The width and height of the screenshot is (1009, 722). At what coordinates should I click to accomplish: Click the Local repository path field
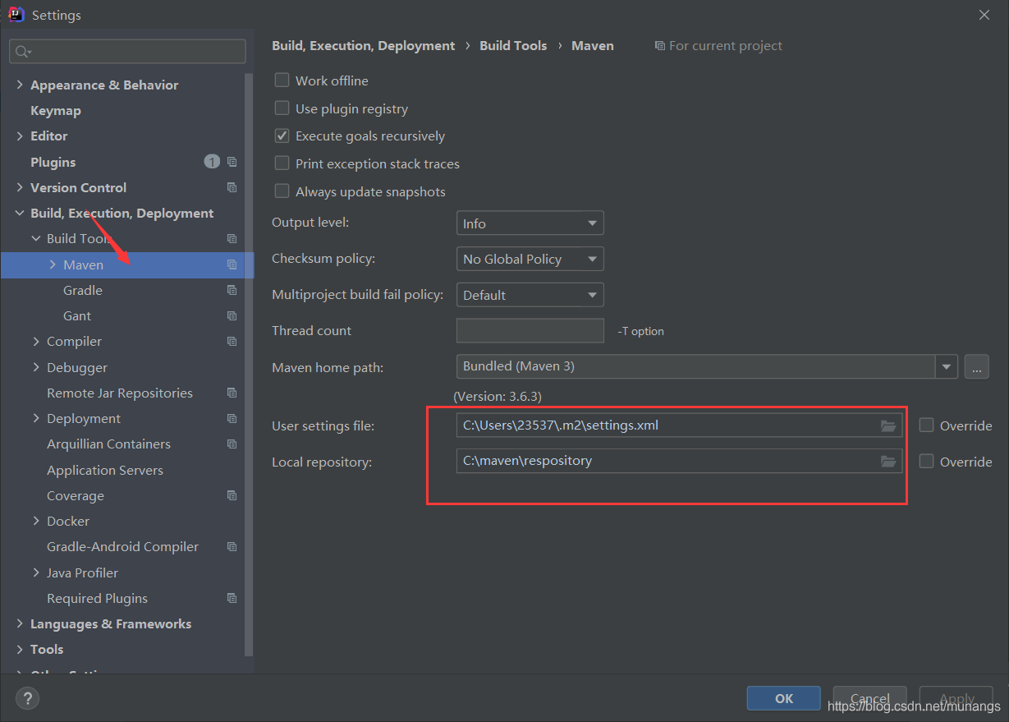coord(679,462)
